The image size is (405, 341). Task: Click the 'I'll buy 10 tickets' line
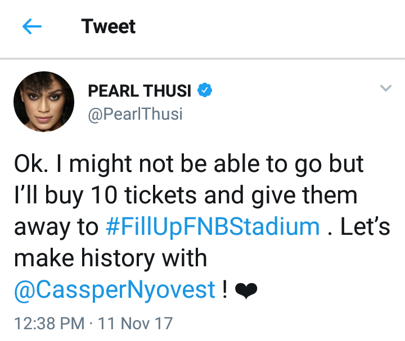point(186,195)
